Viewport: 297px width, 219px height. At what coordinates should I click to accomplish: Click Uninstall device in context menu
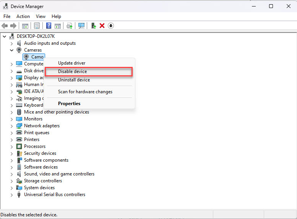tap(74, 80)
